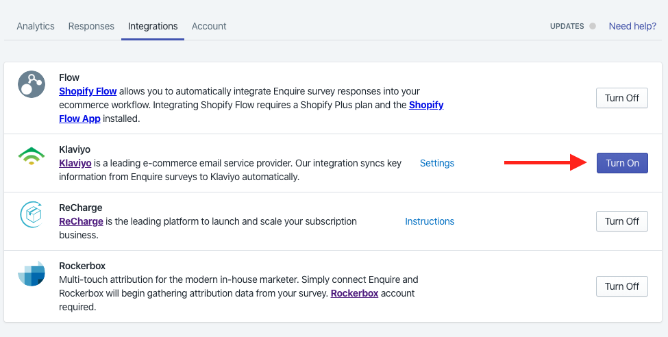
Task: Open ReCharge Instructions link
Action: coord(430,221)
